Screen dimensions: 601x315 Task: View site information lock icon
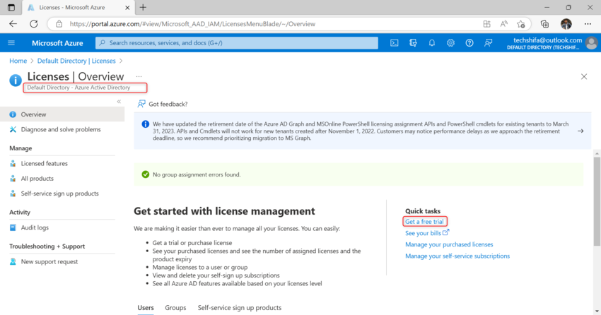[59, 24]
